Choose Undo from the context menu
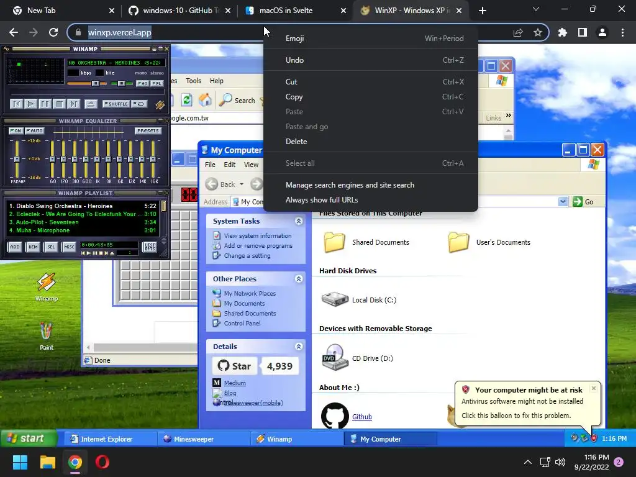The height and width of the screenshot is (477, 636). pos(371,60)
